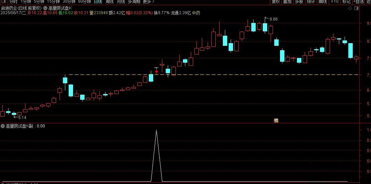This screenshot has height=184, width=371.
Task: Click the date 2025/06/17/二
Action: [x=13, y=13]
